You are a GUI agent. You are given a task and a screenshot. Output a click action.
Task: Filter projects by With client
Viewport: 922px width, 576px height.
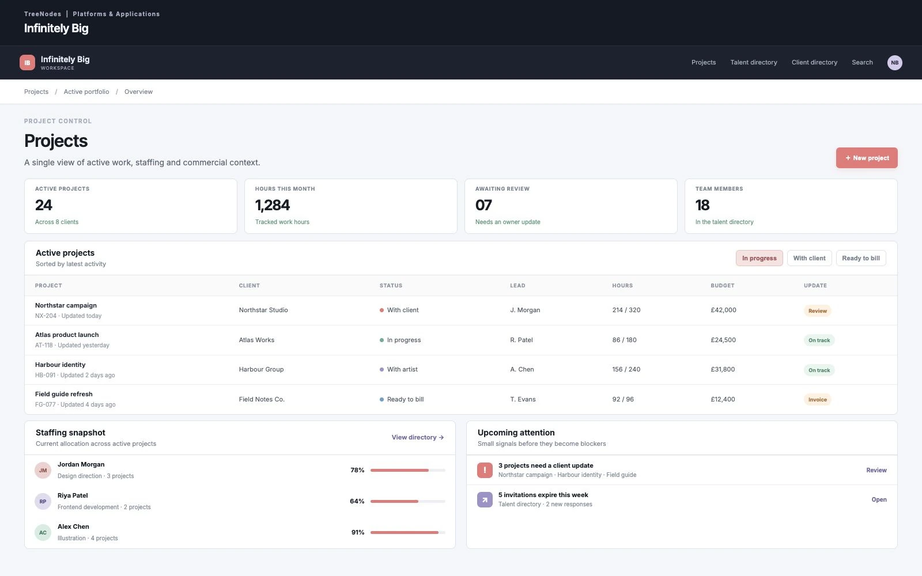tap(809, 258)
